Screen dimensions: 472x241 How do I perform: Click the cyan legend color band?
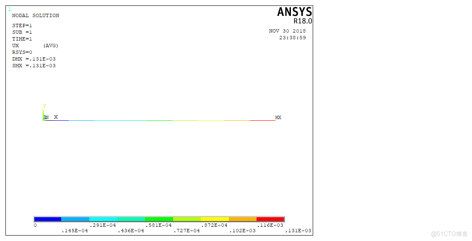coord(103,219)
